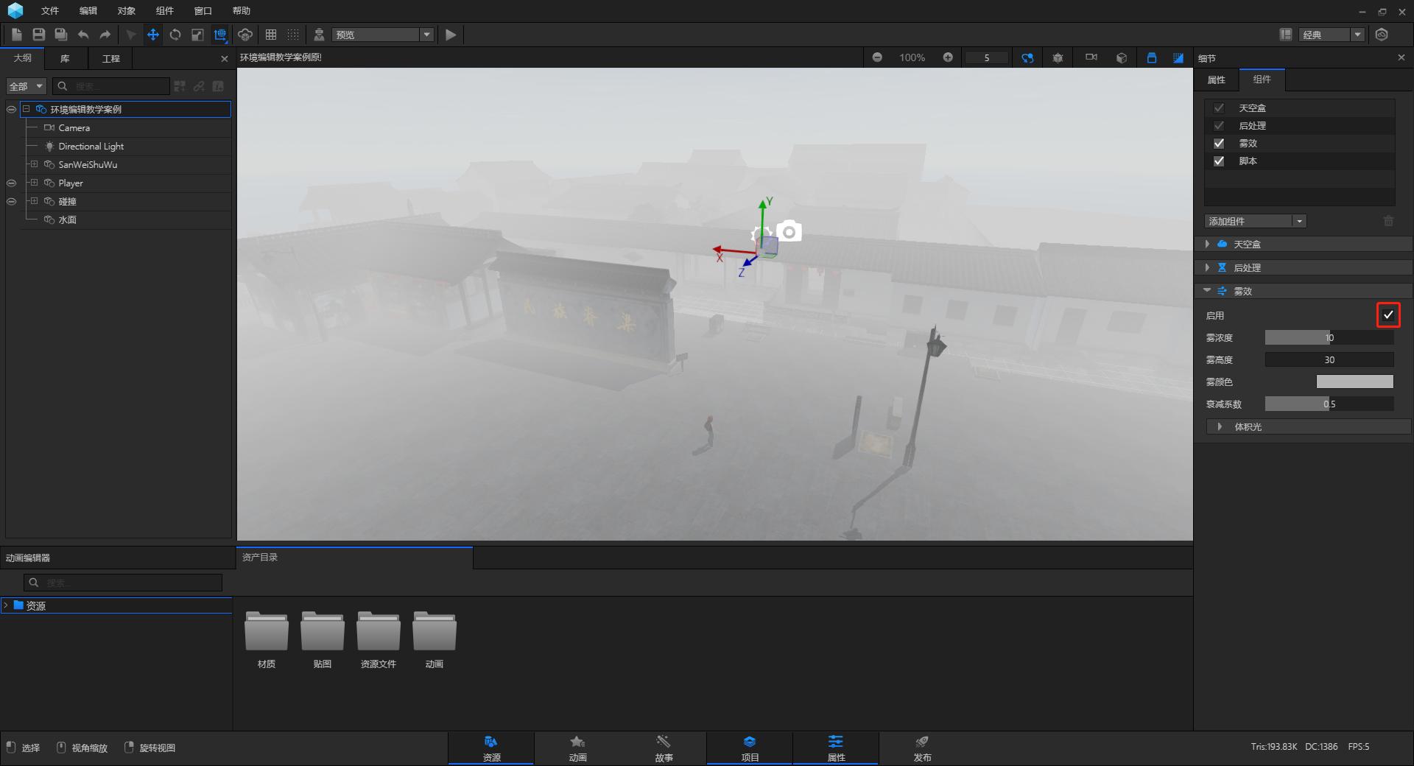The image size is (1414, 766).
Task: Zoom out the viewport with minus
Action: pyautogui.click(x=877, y=57)
